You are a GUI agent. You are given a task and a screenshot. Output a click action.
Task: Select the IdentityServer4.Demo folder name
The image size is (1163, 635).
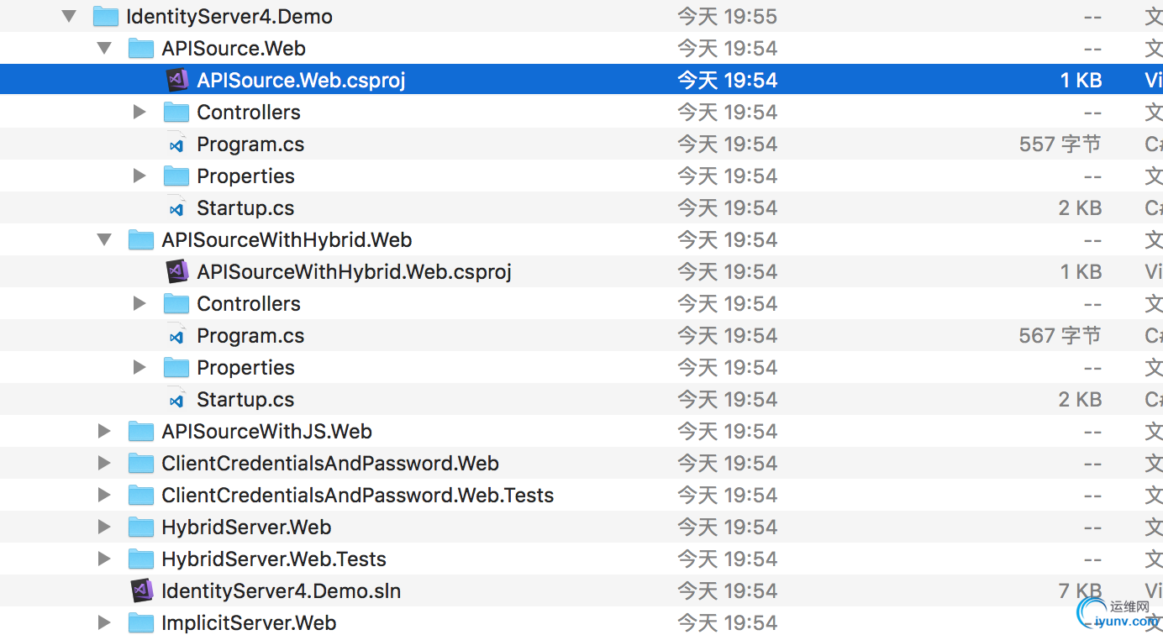tap(229, 17)
